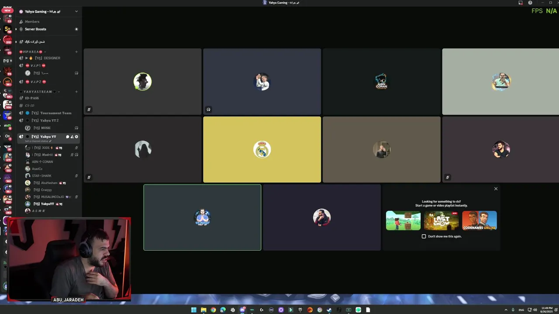
Task: Join the Yahya YT 2 voice channel
Action: [x=48, y=120]
